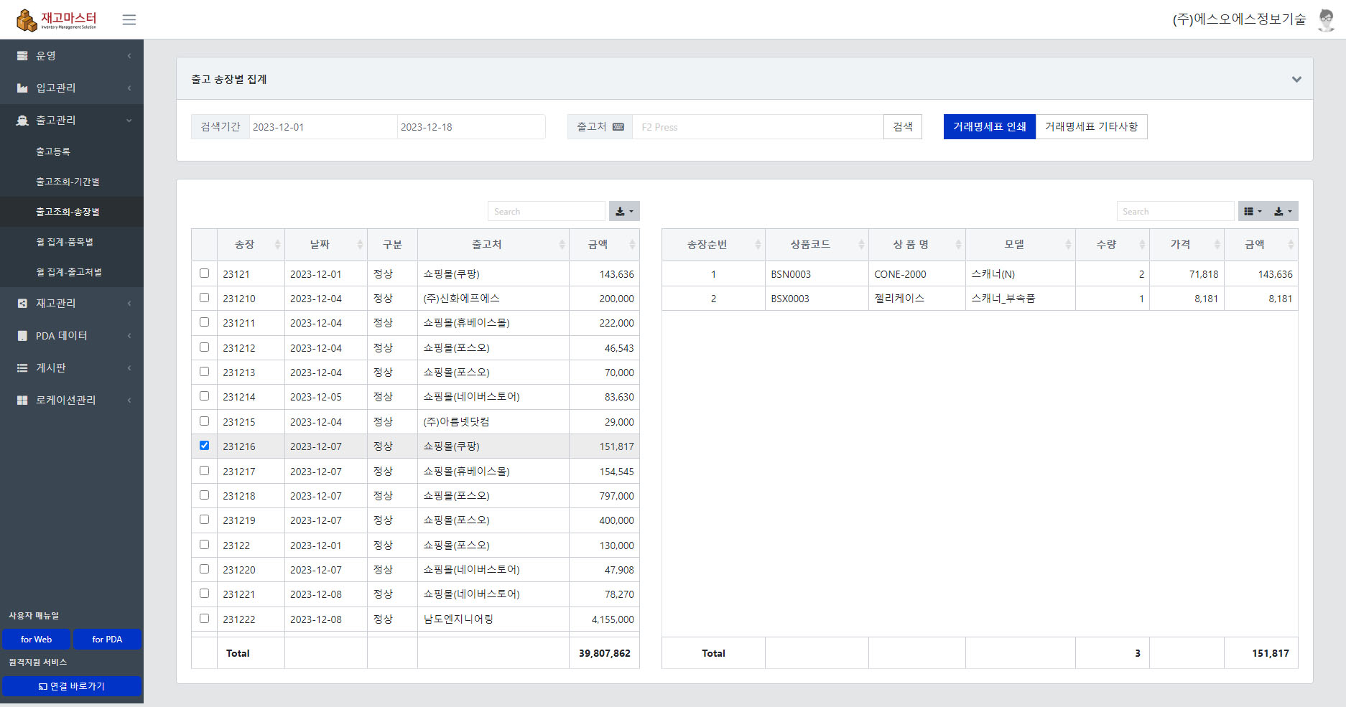Sort left table by 출고처 column
The image size is (1346, 707).
[x=493, y=245]
